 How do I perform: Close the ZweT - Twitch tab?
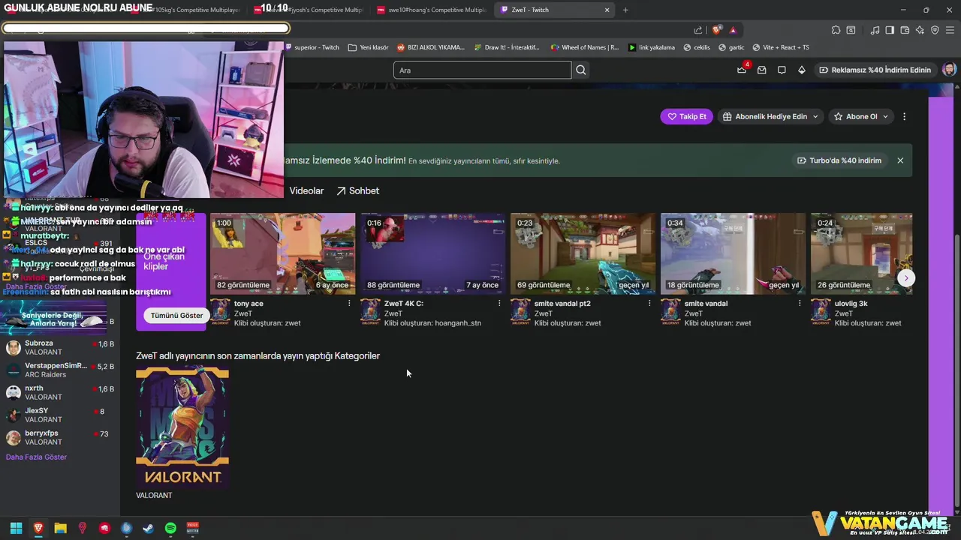pos(607,10)
